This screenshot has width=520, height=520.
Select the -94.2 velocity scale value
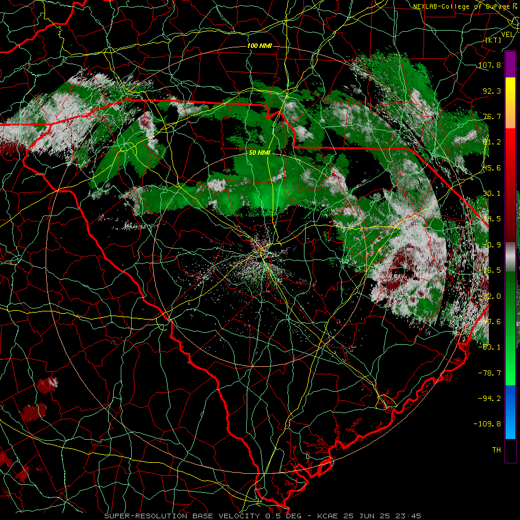coord(489,398)
